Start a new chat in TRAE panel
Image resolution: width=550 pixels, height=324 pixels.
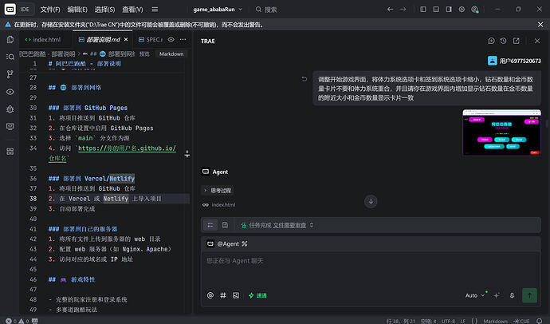pos(492,41)
